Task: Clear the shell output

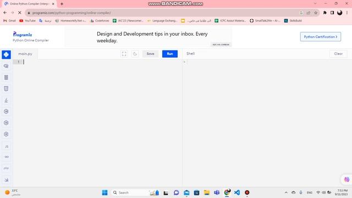Action: [x=338, y=54]
